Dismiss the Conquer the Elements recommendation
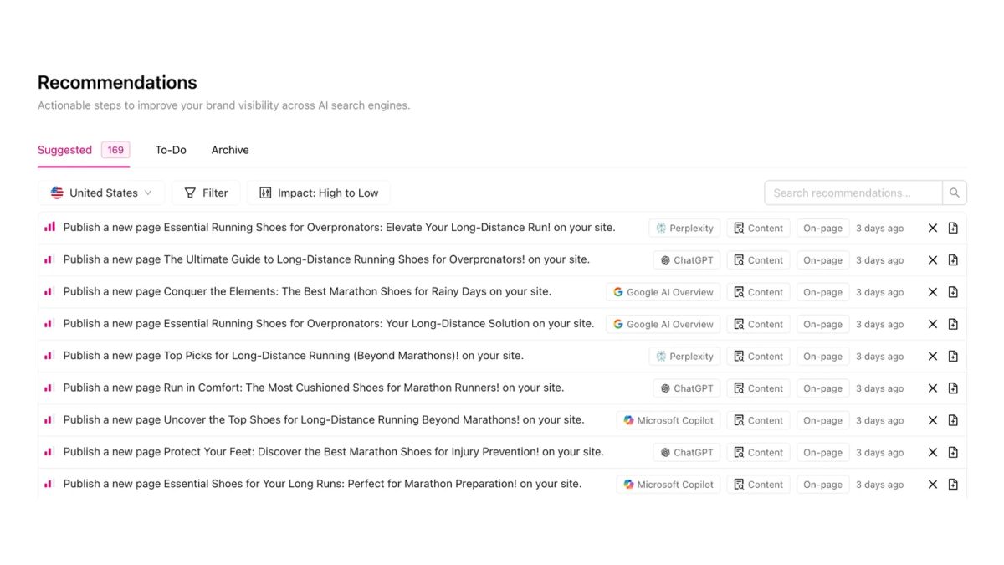The width and height of the screenshot is (1004, 565). coord(933,292)
